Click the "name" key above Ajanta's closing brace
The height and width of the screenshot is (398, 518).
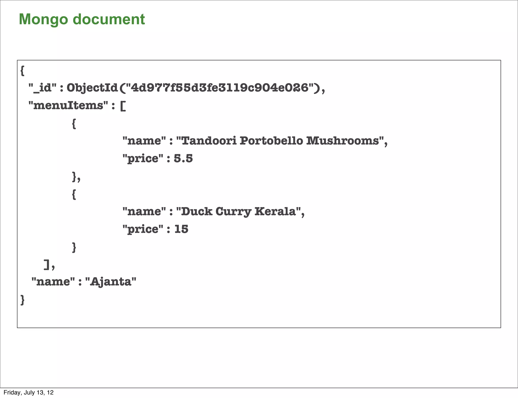53,282
